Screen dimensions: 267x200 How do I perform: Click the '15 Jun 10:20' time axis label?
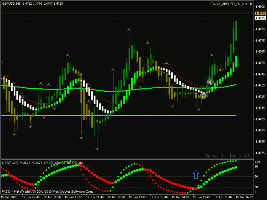[52, 197]
